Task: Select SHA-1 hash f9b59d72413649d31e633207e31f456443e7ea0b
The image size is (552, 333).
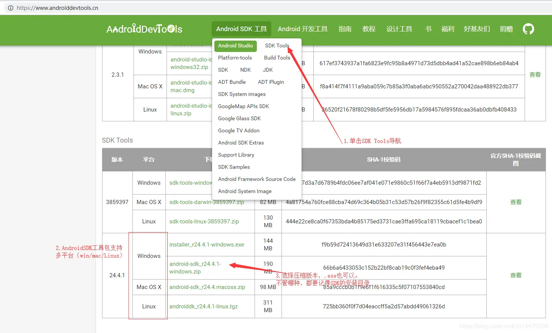Action: pyautogui.click(x=384, y=245)
